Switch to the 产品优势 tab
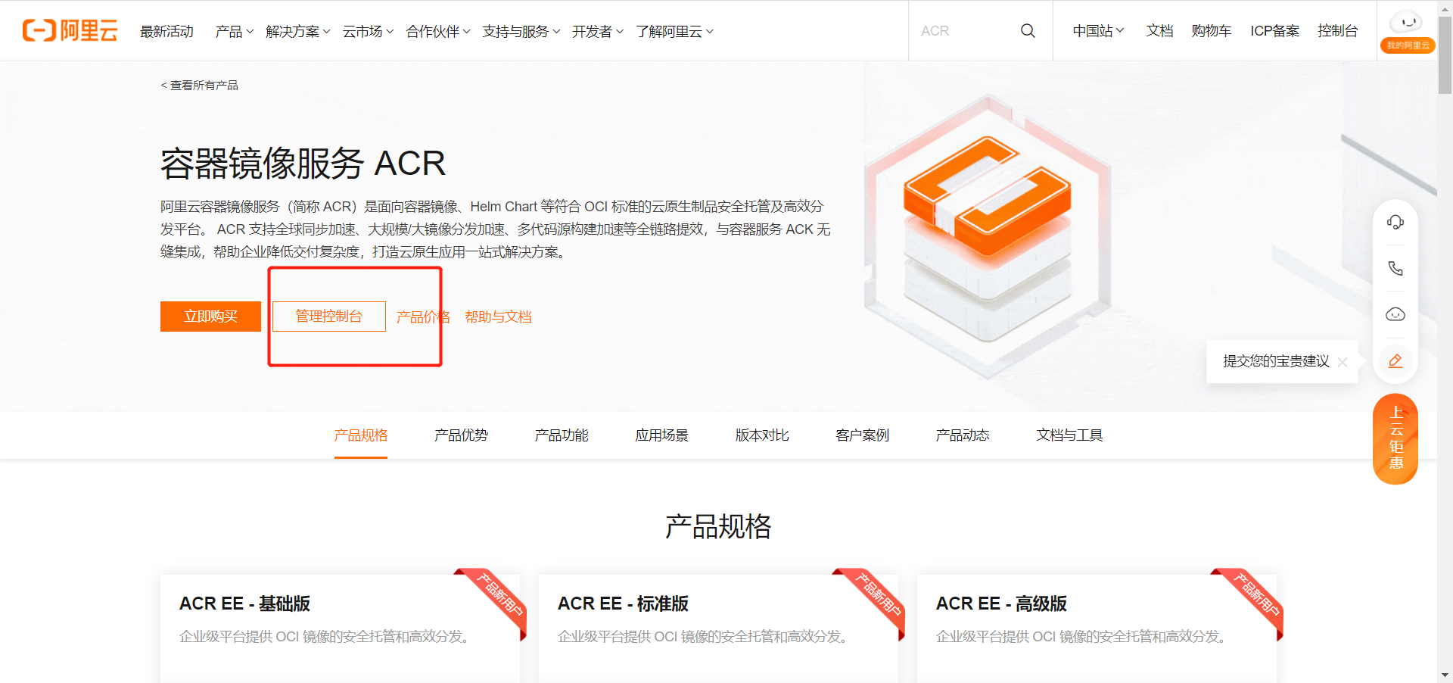 462,435
